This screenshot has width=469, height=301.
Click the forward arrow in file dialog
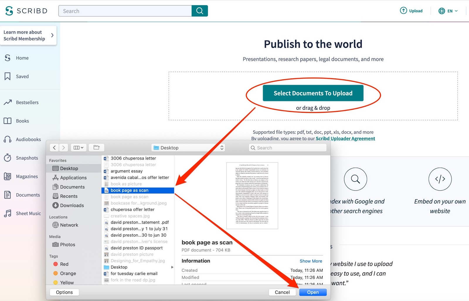[63, 148]
